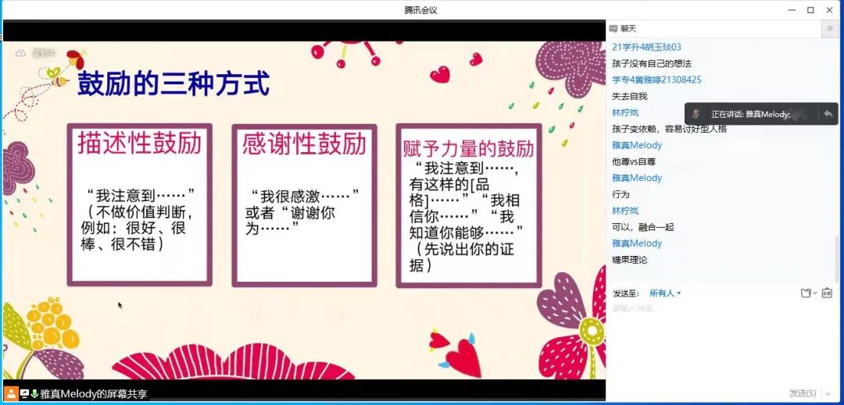Click sender 雅真Melody above 糖果理论
The image size is (844, 405).
tap(637, 243)
